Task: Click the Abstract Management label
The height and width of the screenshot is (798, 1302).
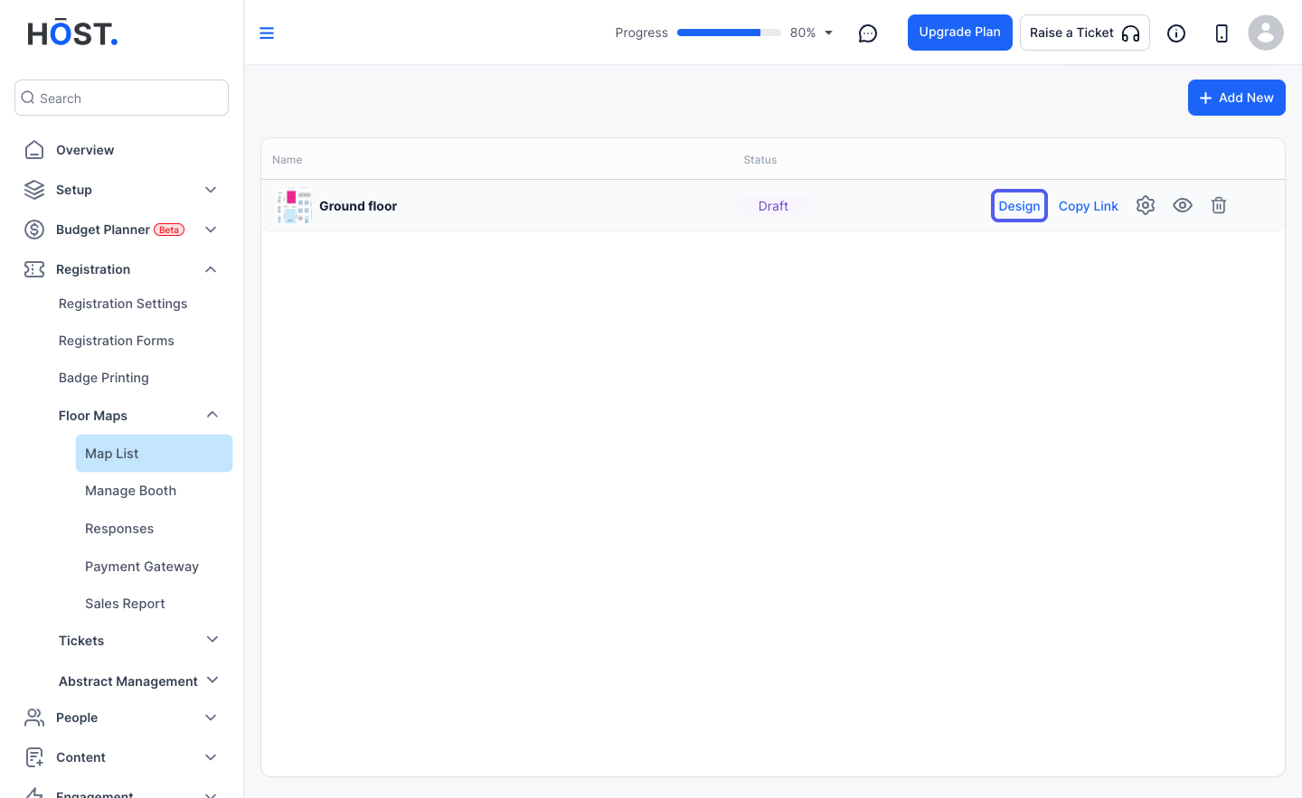Action: pos(128,681)
